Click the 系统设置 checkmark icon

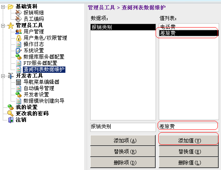tap(19, 50)
